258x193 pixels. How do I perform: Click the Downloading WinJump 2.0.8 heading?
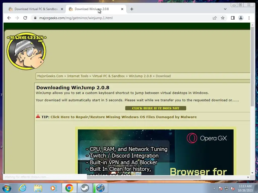[x=73, y=87]
